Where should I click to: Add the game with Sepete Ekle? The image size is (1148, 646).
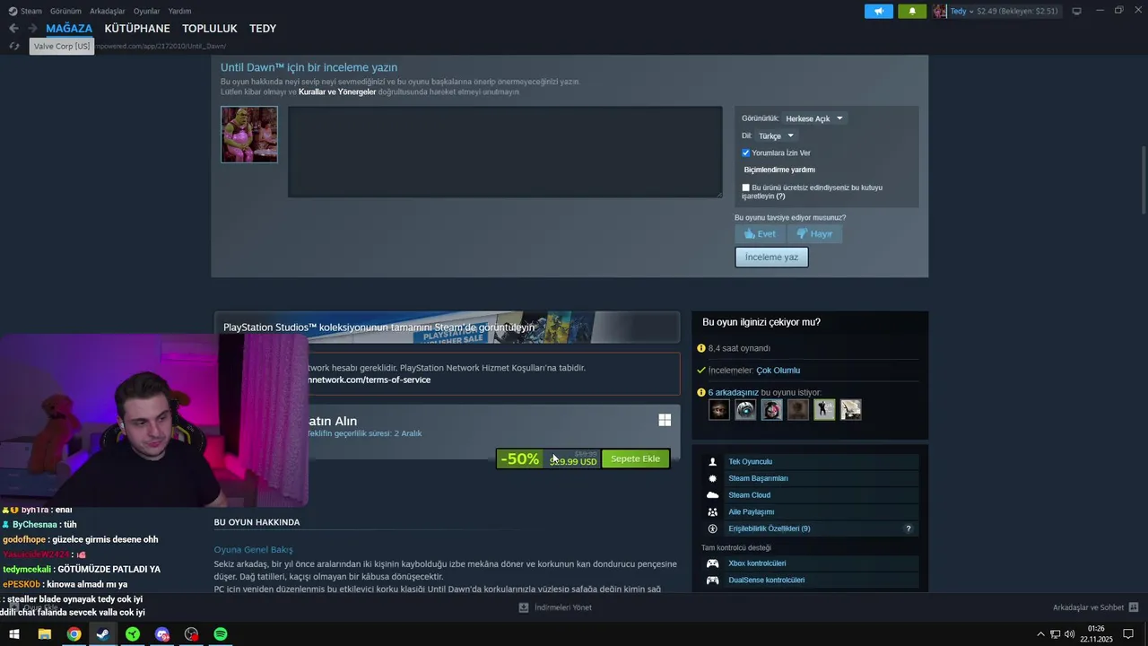click(x=635, y=458)
